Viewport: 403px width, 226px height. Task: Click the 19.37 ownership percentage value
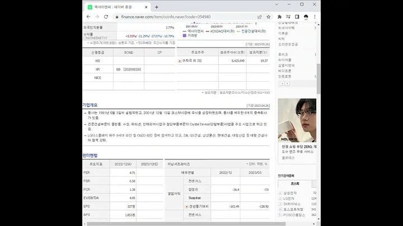point(264,61)
